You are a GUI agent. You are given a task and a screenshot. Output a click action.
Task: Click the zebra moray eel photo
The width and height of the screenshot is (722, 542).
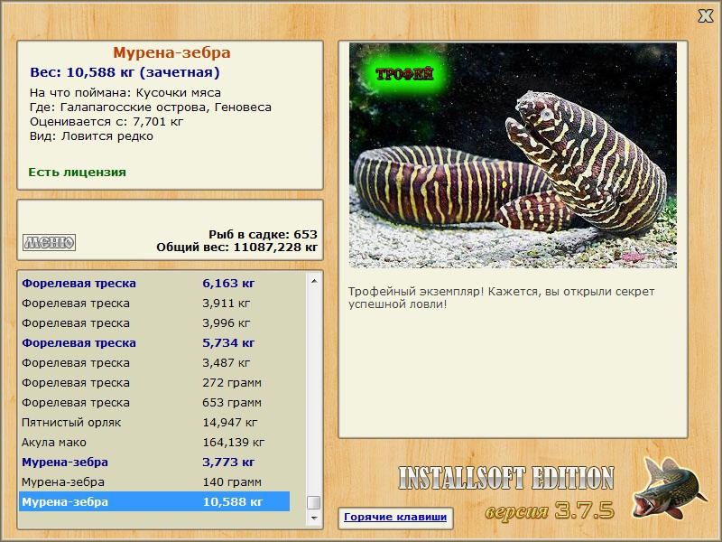513,155
